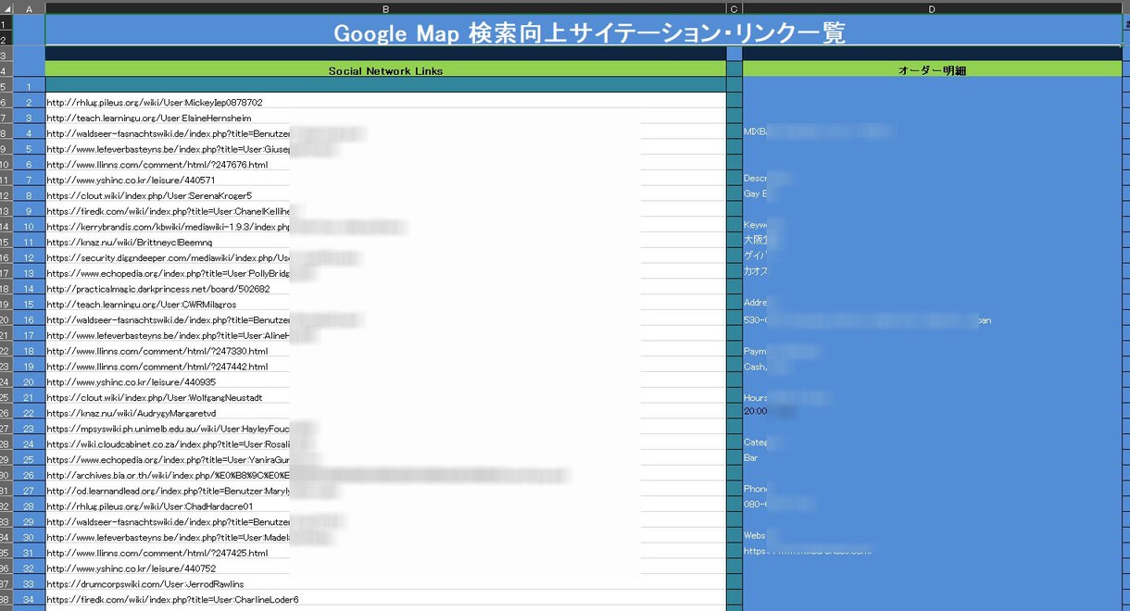Click the 'オーダー明細' header cell
Screen dimensions: 1130x611
click(x=932, y=70)
